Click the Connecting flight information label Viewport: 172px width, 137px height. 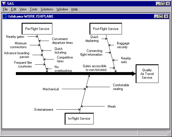(x=91, y=52)
